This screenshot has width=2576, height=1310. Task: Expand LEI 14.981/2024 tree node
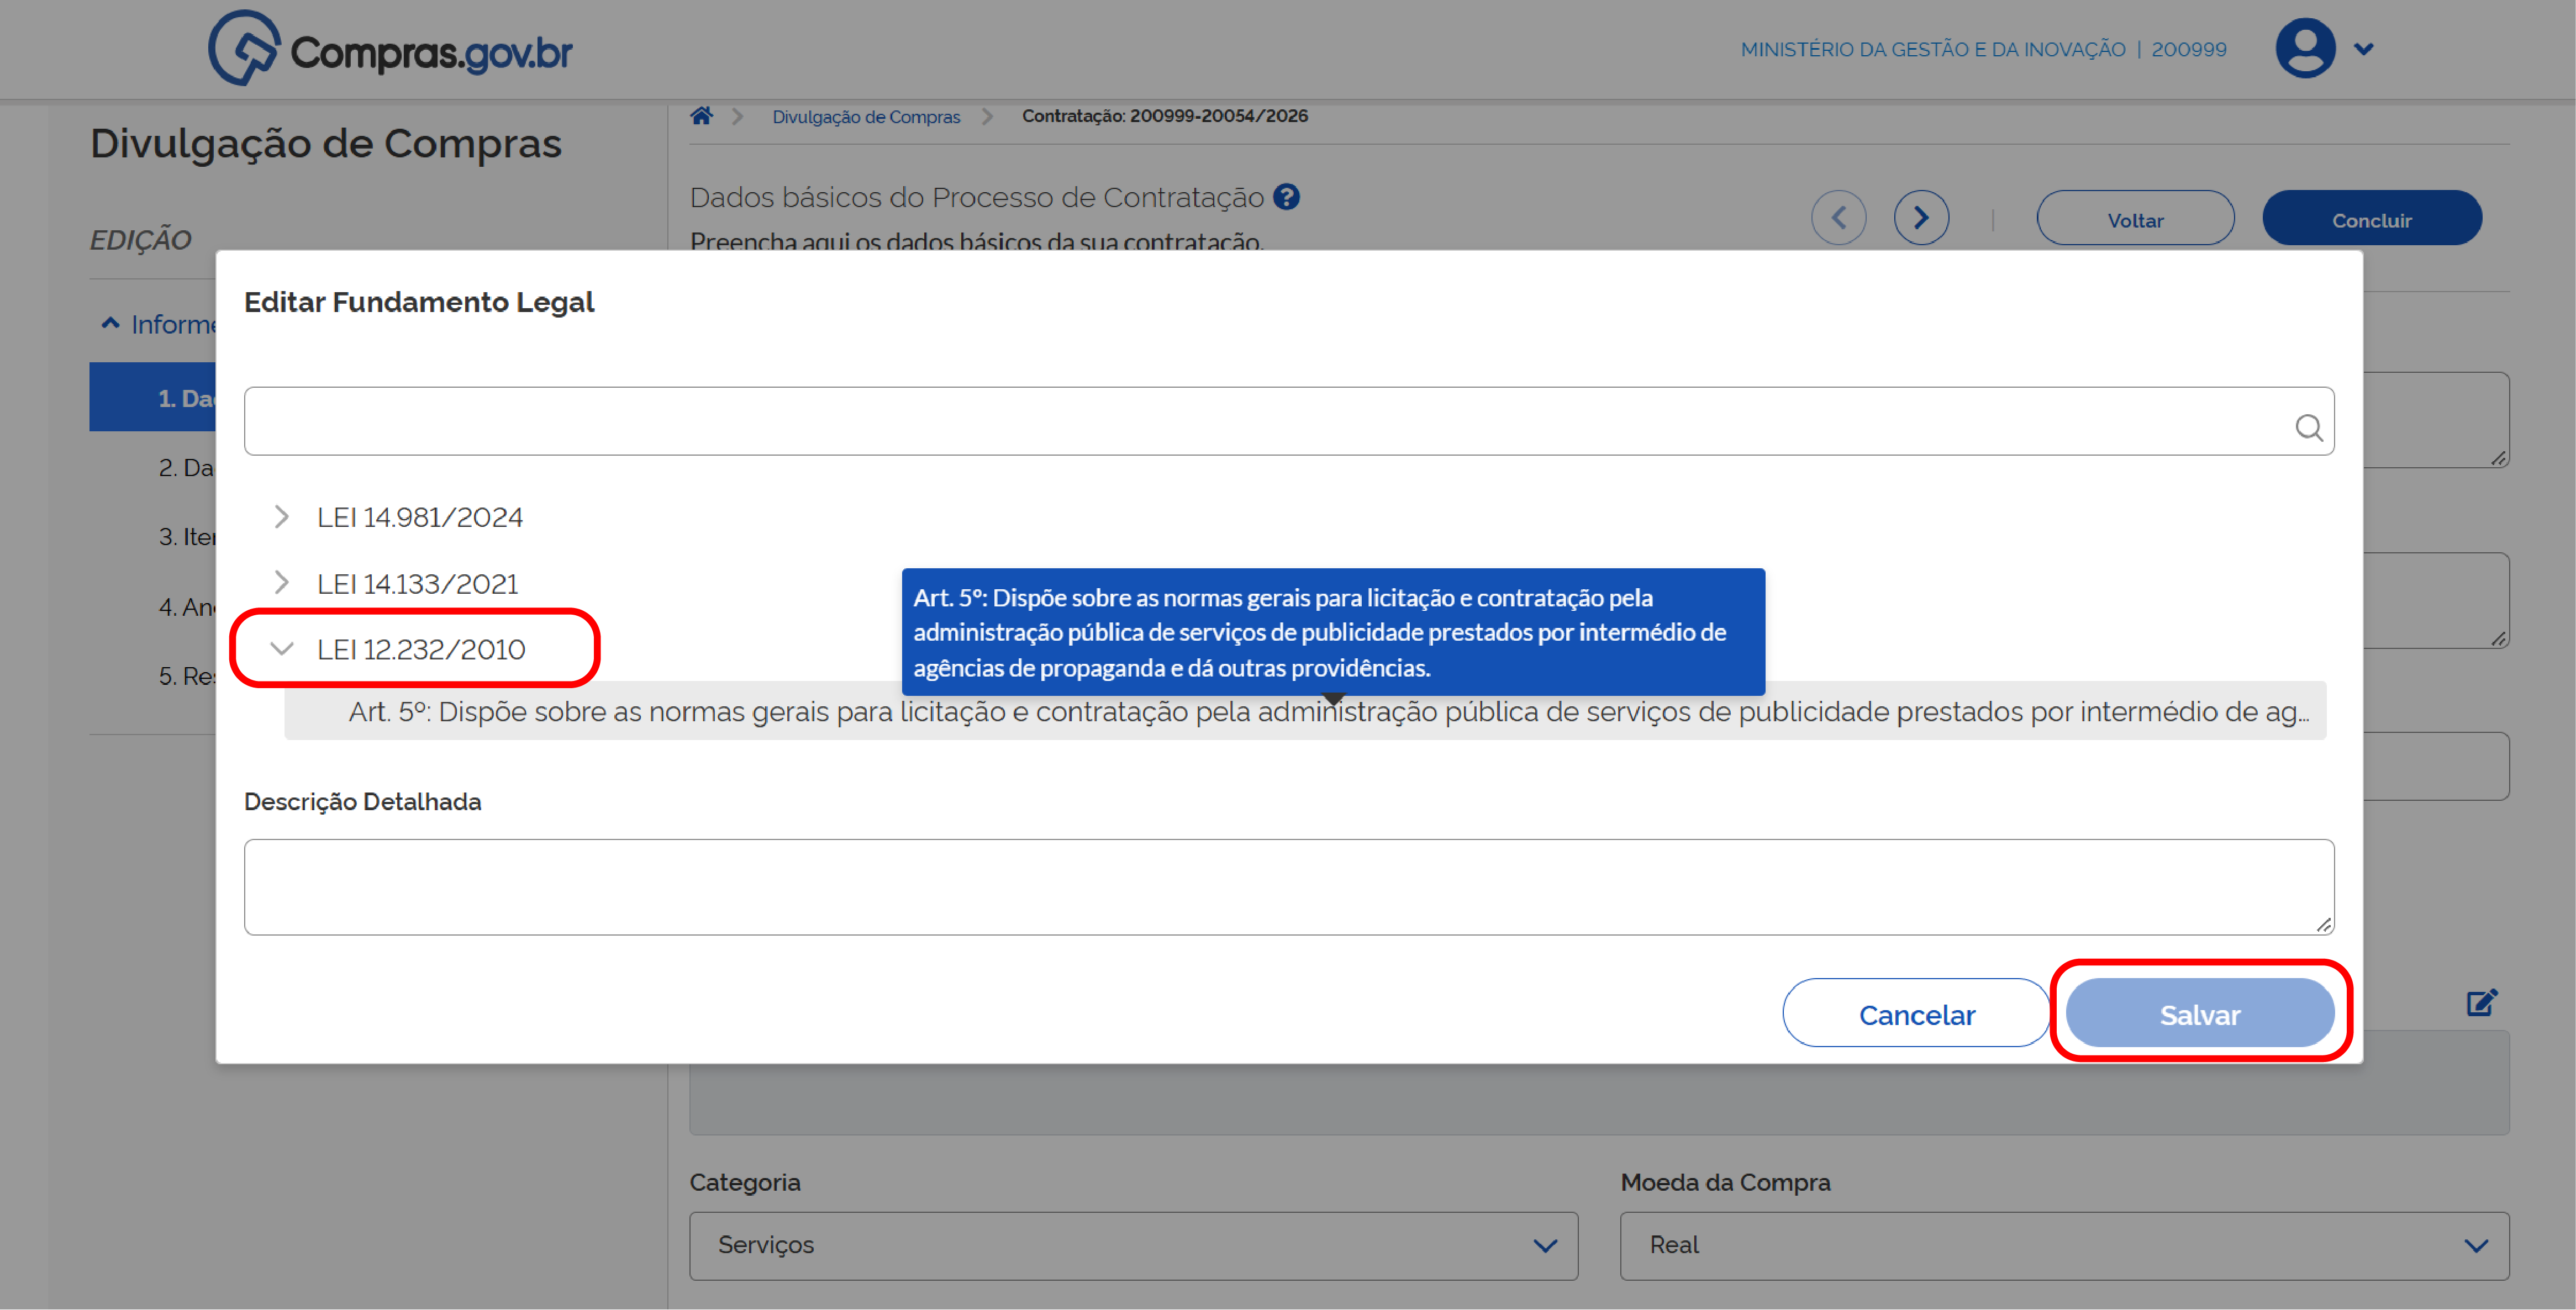pyautogui.click(x=282, y=517)
